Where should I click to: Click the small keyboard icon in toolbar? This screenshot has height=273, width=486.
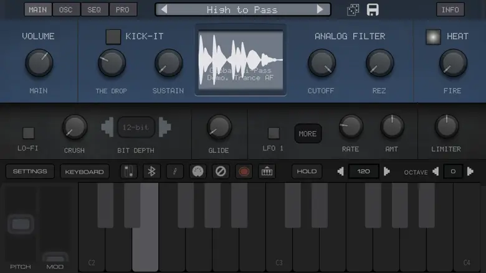[267, 172]
